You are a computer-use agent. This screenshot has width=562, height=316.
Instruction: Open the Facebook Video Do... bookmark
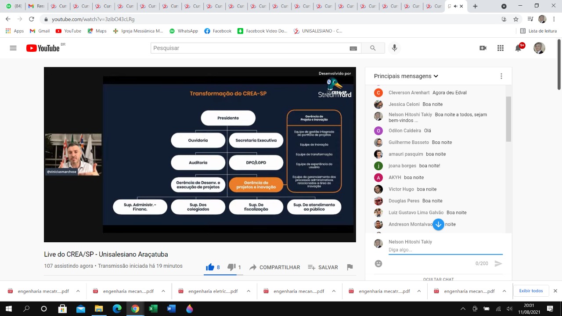click(263, 31)
